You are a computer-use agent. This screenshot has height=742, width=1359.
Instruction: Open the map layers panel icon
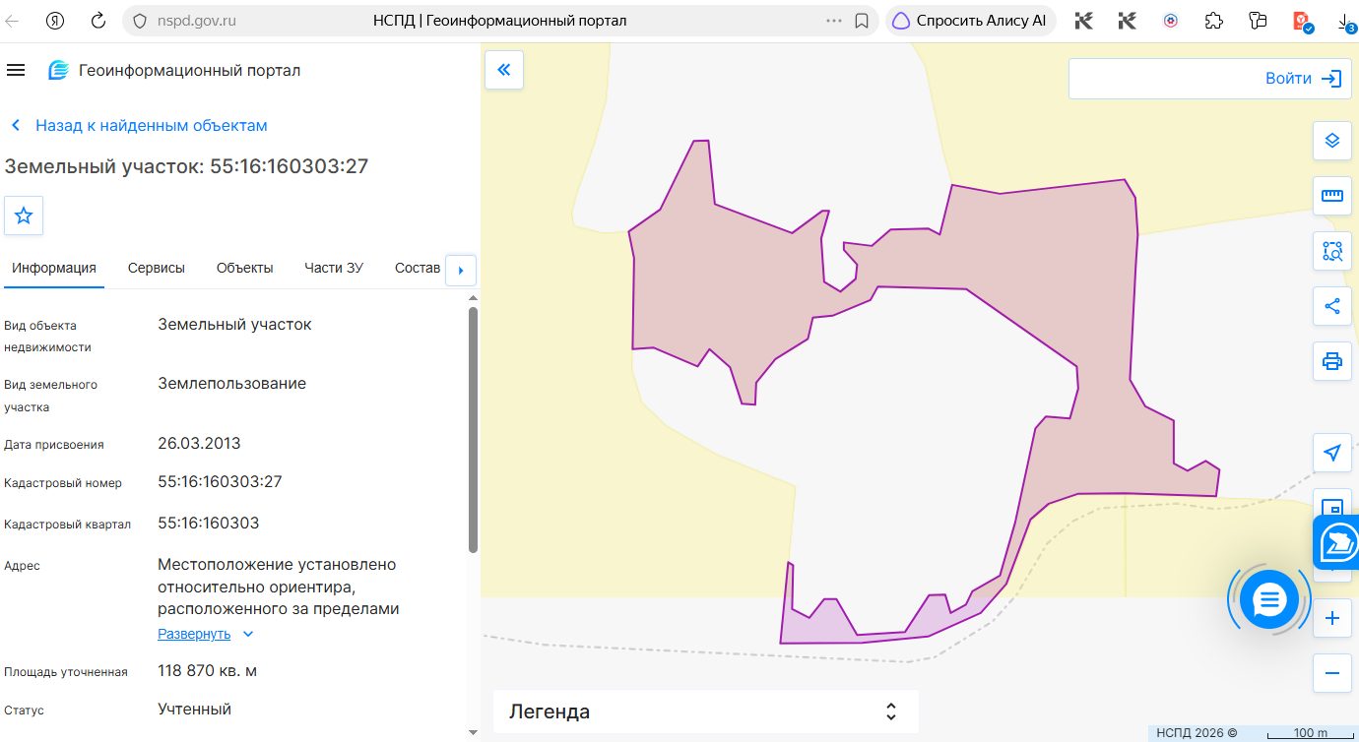point(1332,141)
